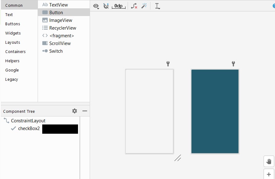Click the ConstraintLayout tree icon
This screenshot has height=179, width=275.
6,120
